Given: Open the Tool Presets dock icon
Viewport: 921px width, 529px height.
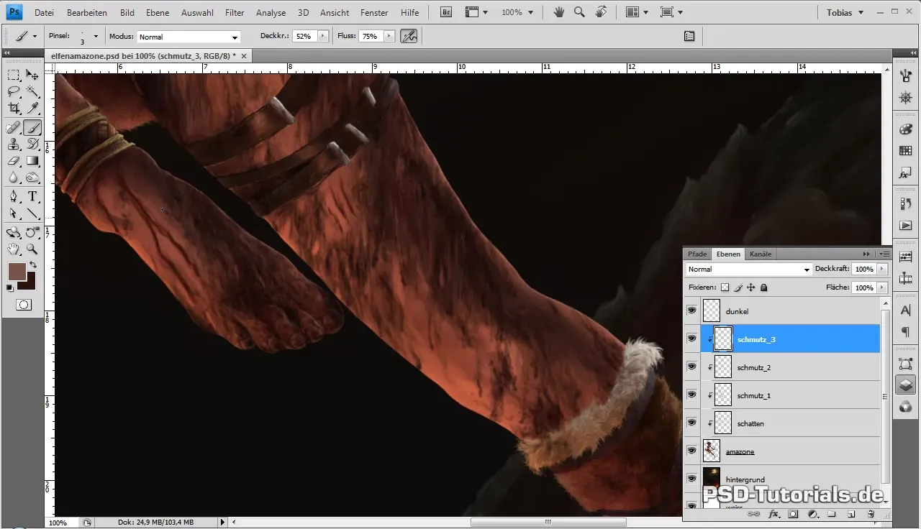Looking at the screenshot, I should [905, 75].
